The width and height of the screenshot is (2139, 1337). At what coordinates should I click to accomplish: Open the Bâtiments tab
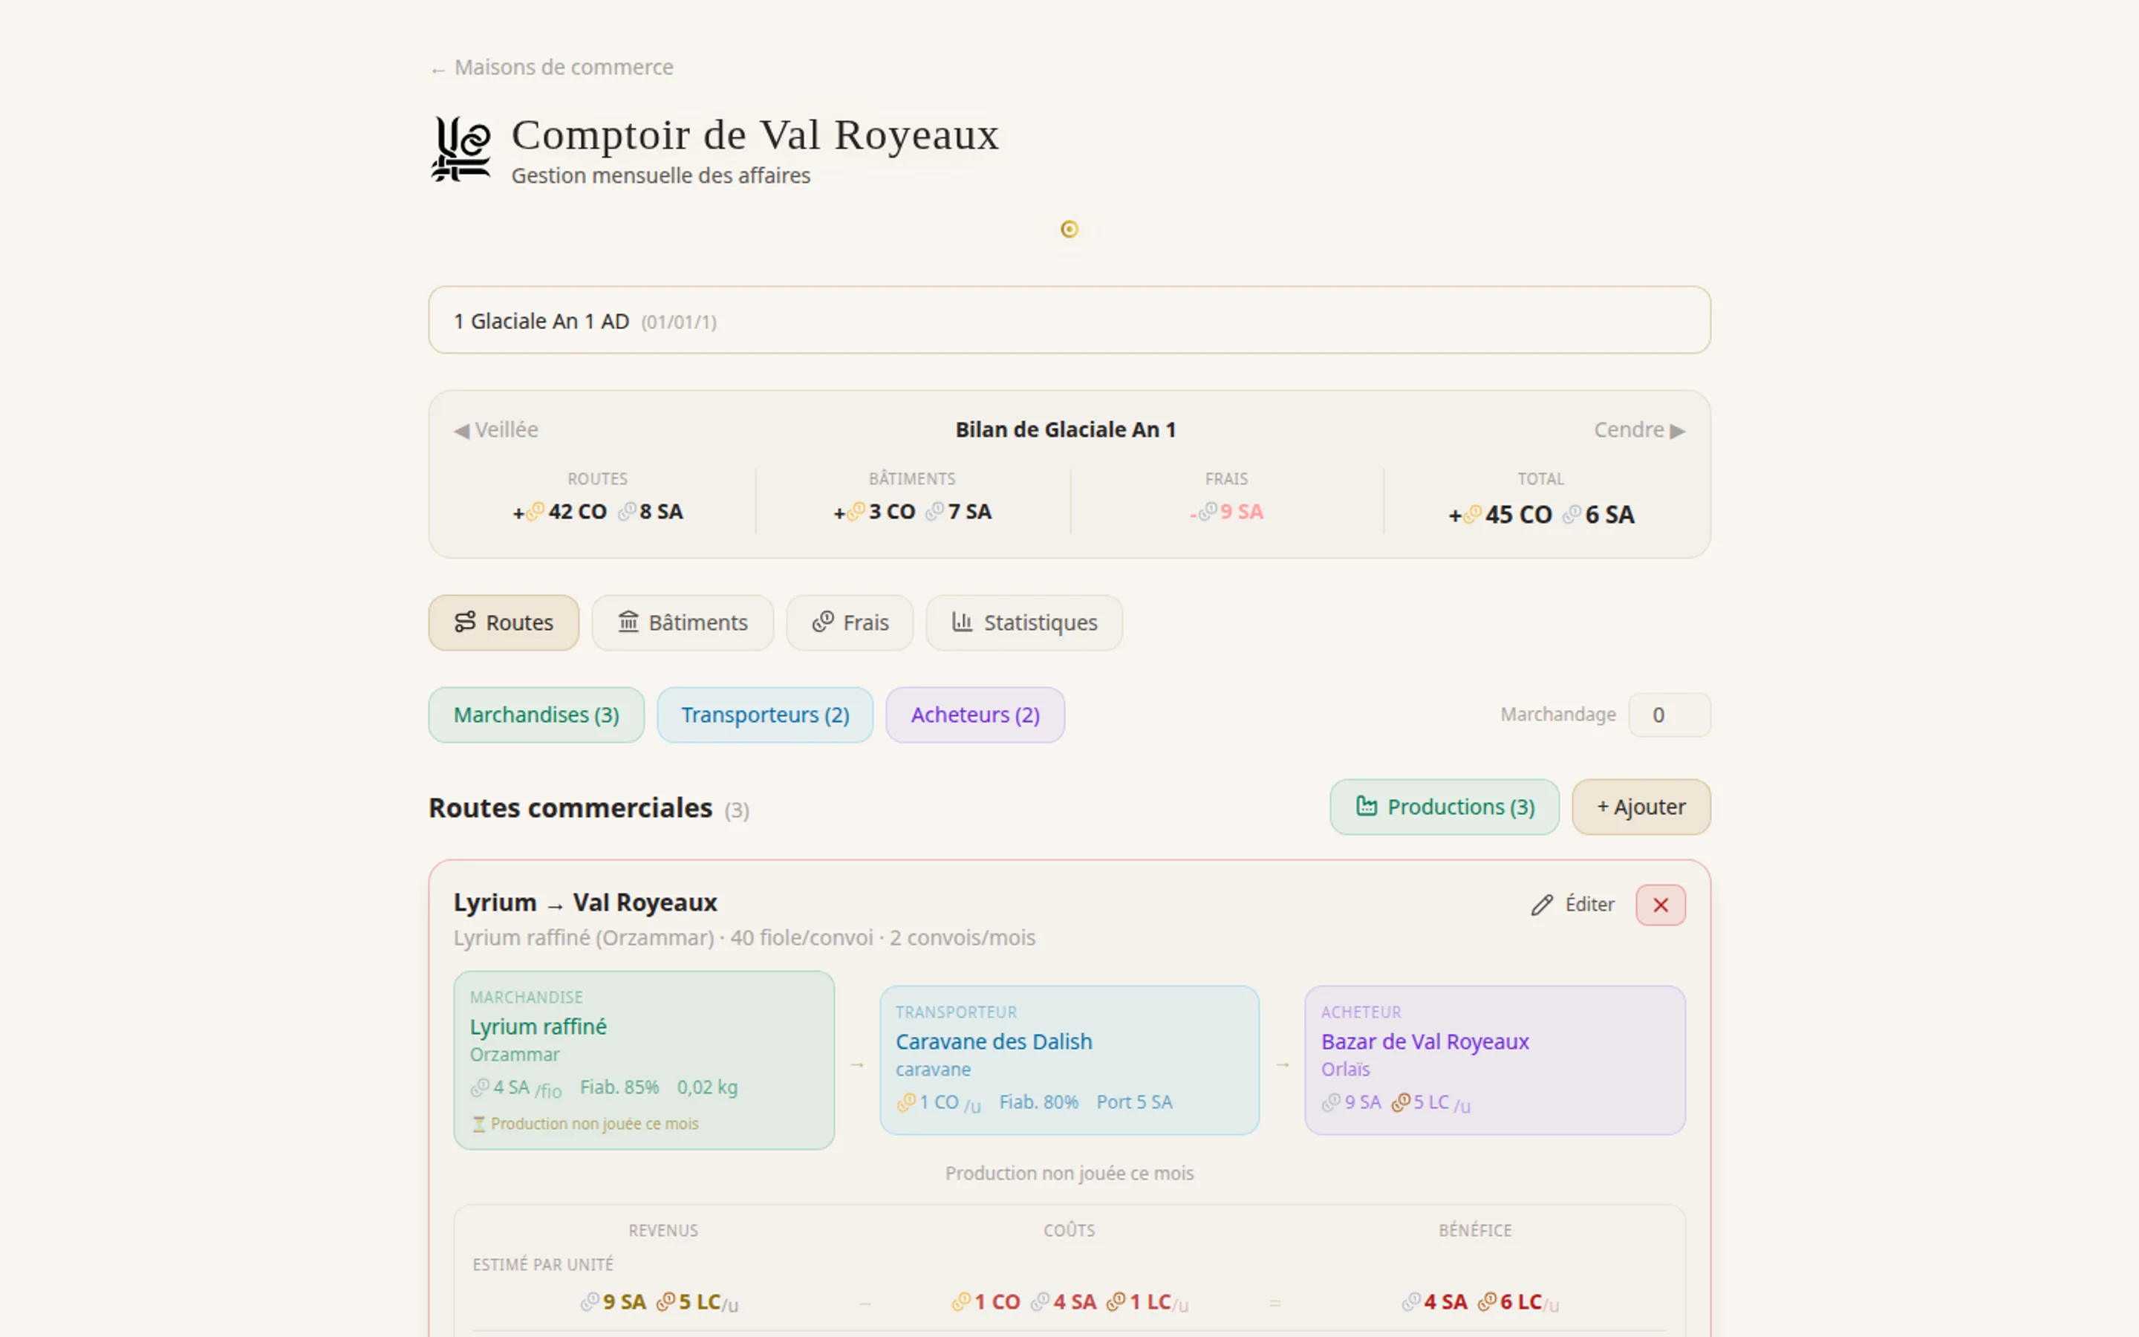pyautogui.click(x=683, y=622)
